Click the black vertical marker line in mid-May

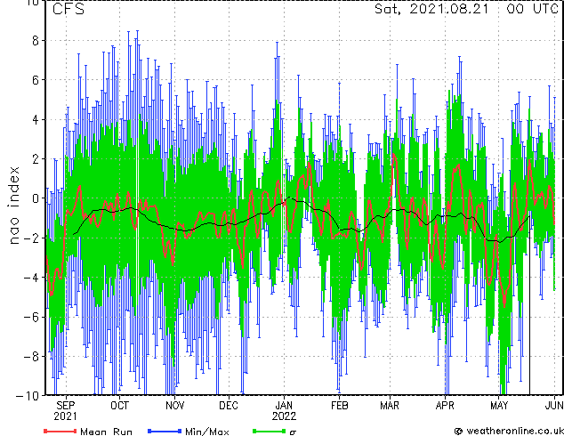click(x=529, y=305)
